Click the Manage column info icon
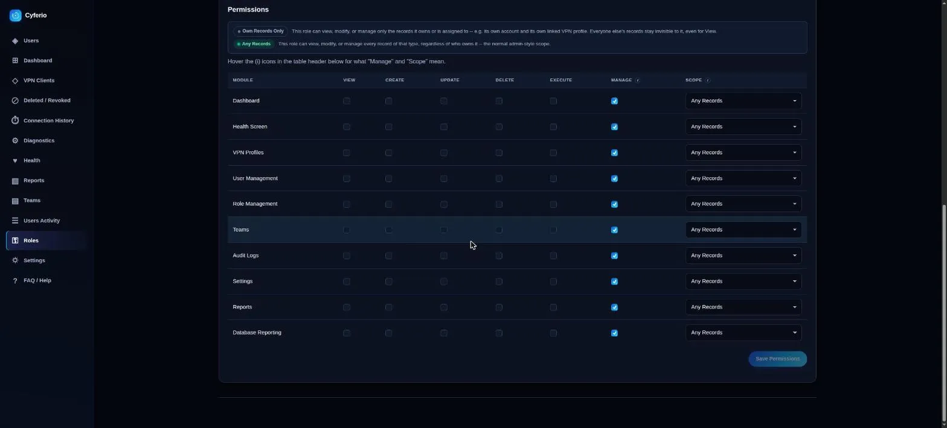Screen dimensions: 947x428 (637, 80)
